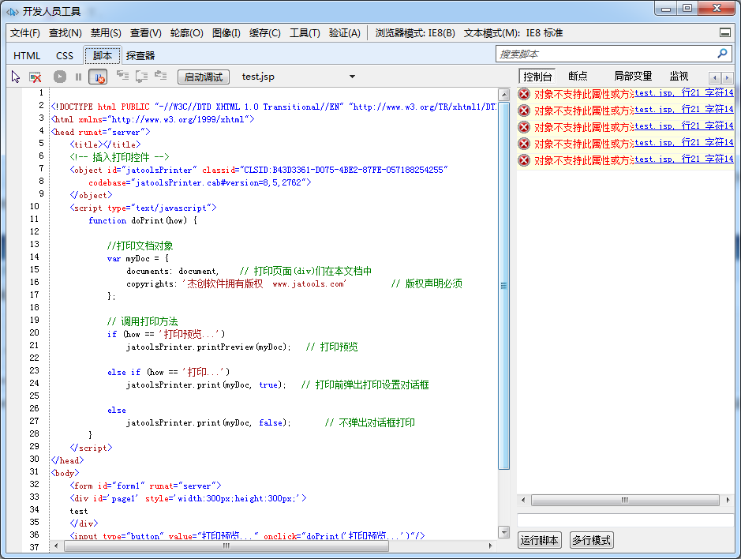Open the 图像(I) menu
The image size is (741, 559).
(226, 33)
